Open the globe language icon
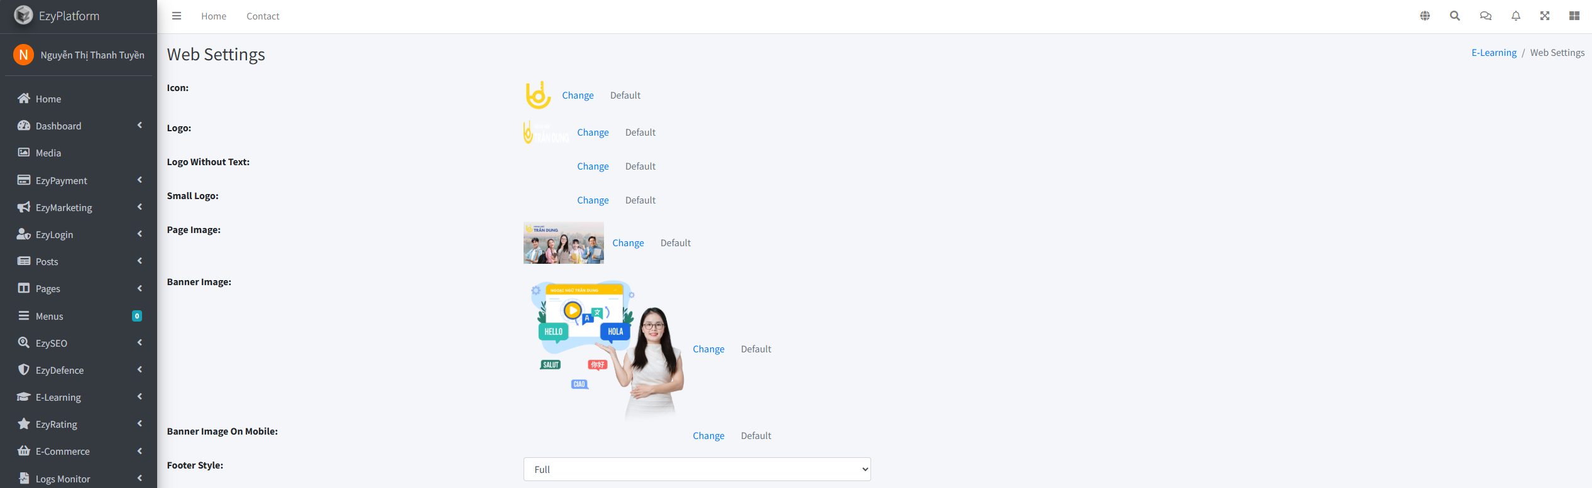1592x488 pixels. pos(1425,16)
